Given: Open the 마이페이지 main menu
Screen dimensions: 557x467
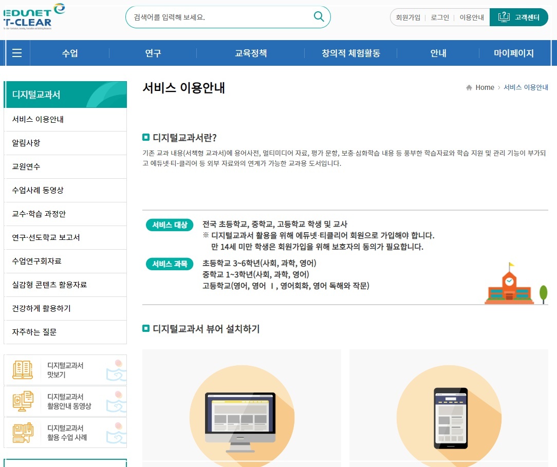Looking at the screenshot, I should (514, 53).
